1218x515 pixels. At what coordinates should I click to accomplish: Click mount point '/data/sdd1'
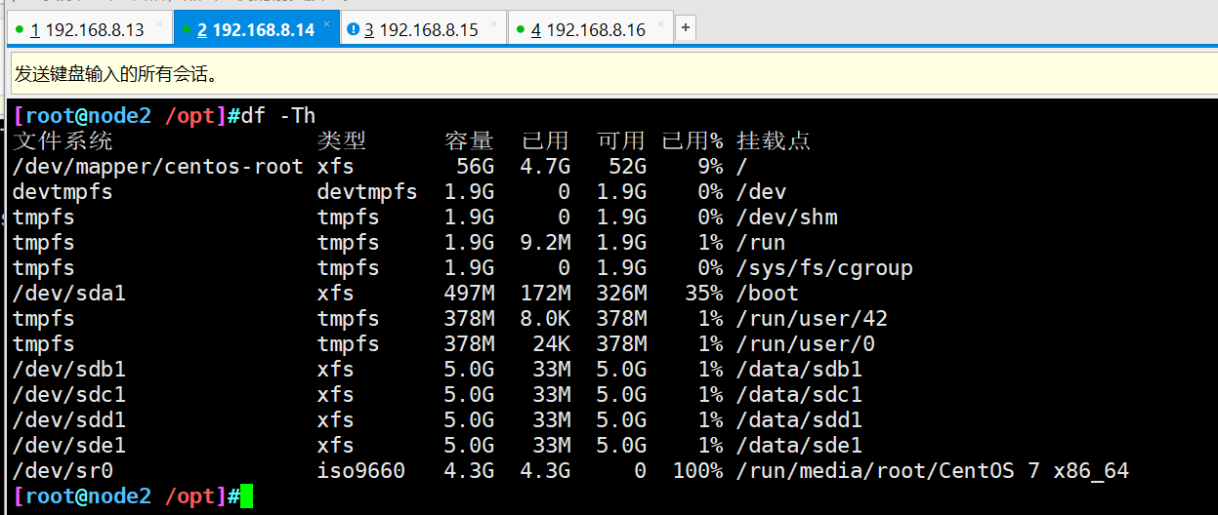coord(799,420)
